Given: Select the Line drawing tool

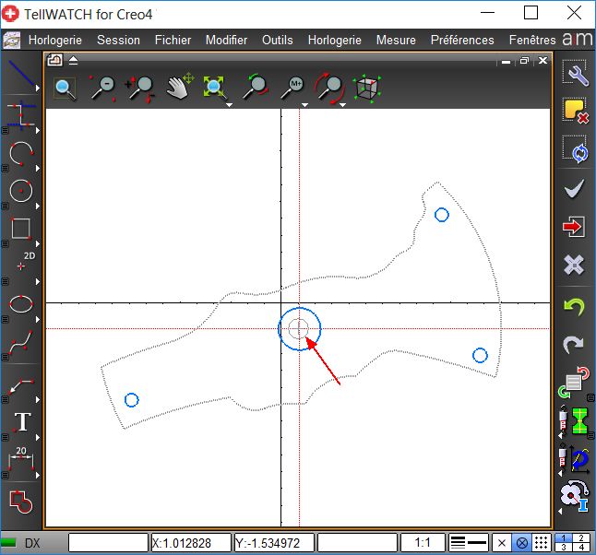Looking at the screenshot, I should pos(18,74).
